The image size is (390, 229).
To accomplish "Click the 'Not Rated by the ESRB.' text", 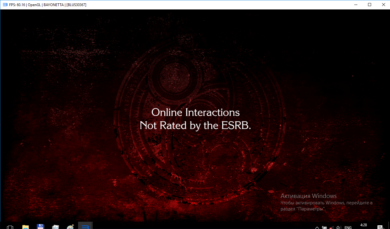I will (x=195, y=125).
